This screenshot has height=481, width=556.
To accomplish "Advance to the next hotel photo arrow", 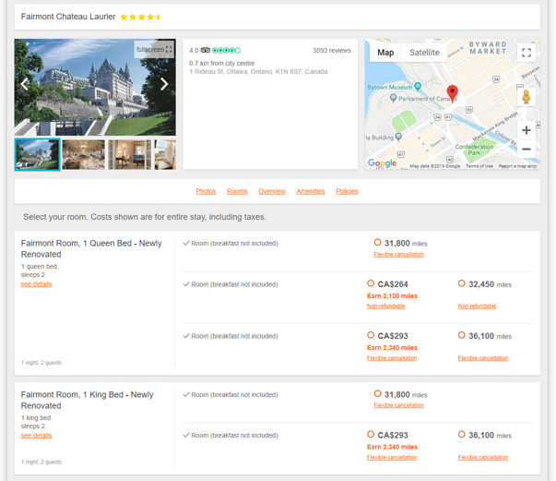I will (x=164, y=84).
